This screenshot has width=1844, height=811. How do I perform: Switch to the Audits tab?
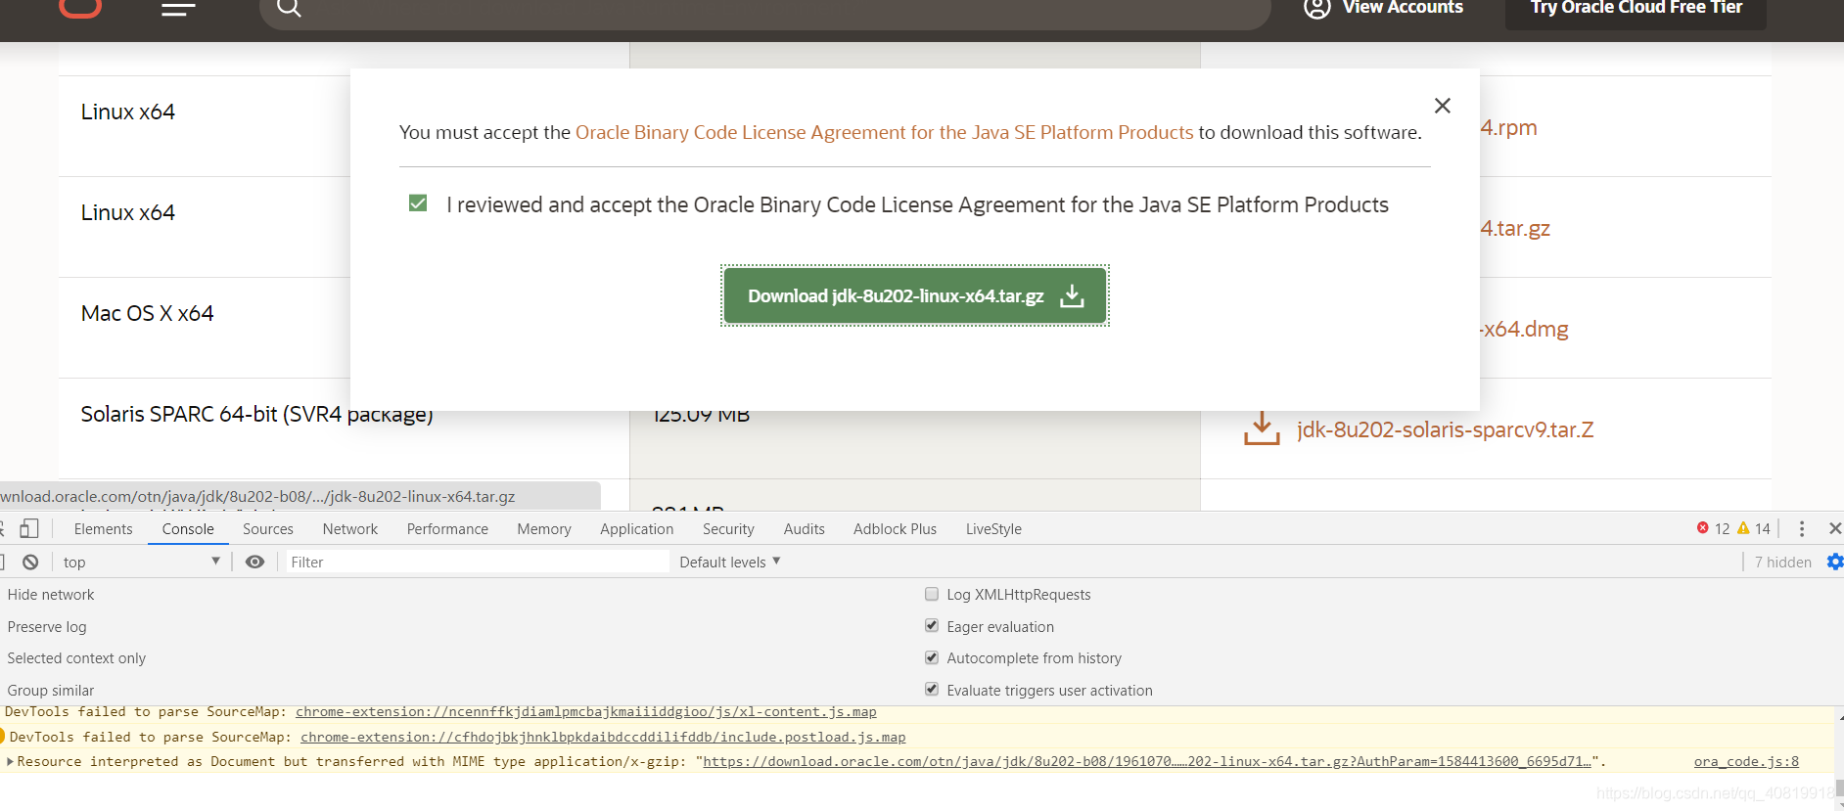point(805,528)
